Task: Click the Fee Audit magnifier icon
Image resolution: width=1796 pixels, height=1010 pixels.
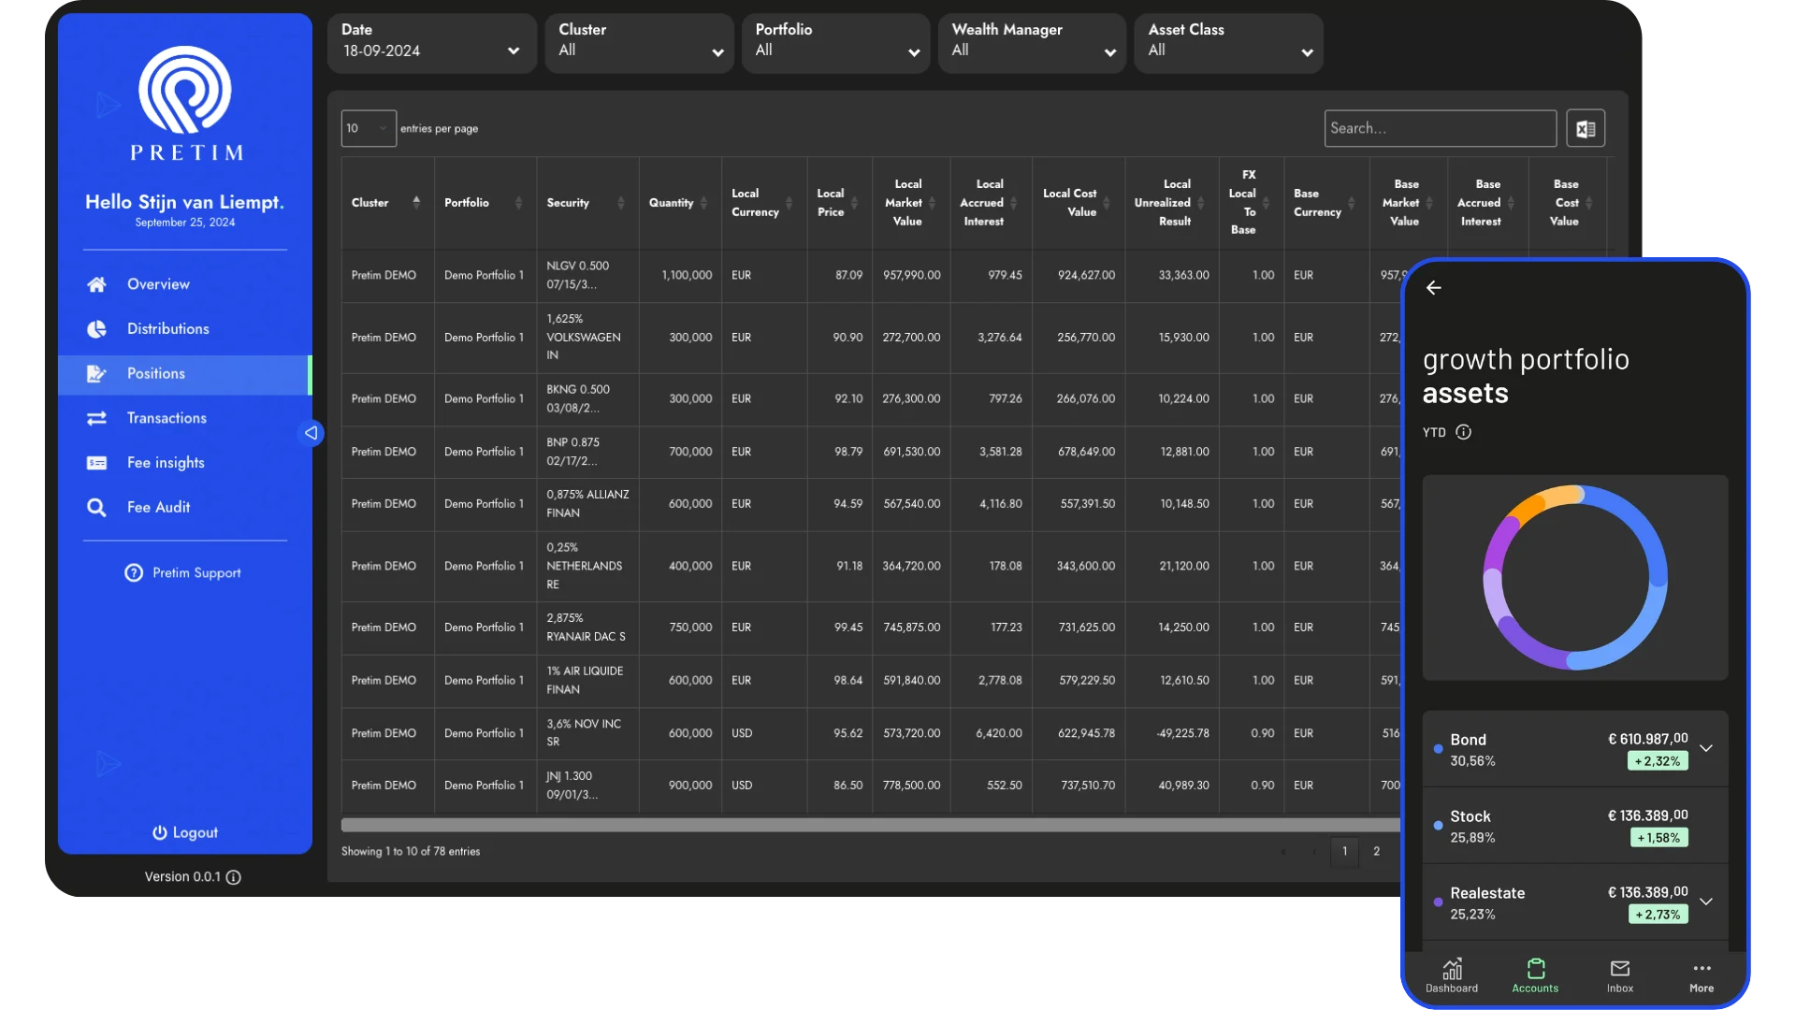Action: pos(96,507)
